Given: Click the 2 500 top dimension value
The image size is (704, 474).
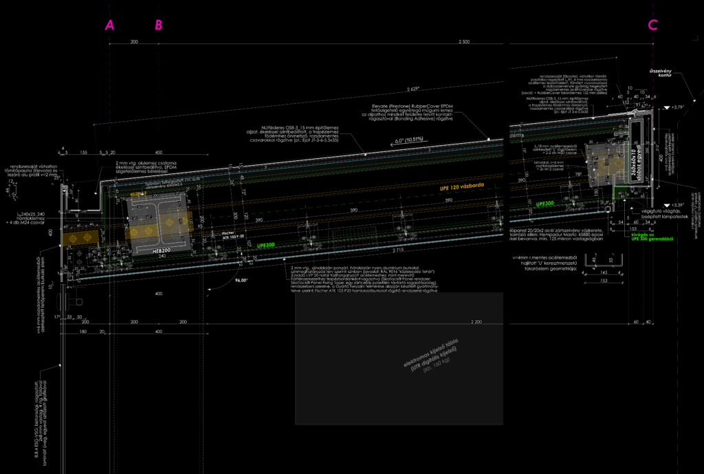Looking at the screenshot, I should [x=464, y=42].
